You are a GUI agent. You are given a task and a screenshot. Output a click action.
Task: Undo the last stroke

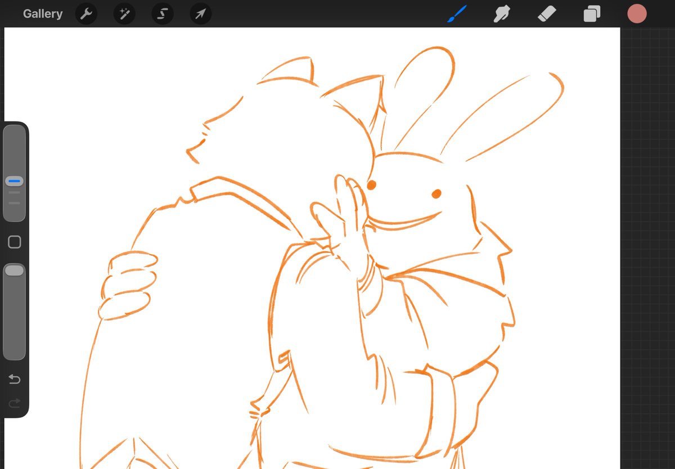coord(15,380)
